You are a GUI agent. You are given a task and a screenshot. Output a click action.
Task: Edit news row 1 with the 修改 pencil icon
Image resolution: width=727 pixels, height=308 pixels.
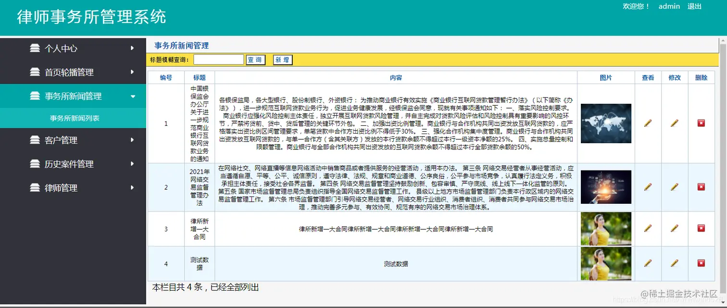click(x=675, y=123)
